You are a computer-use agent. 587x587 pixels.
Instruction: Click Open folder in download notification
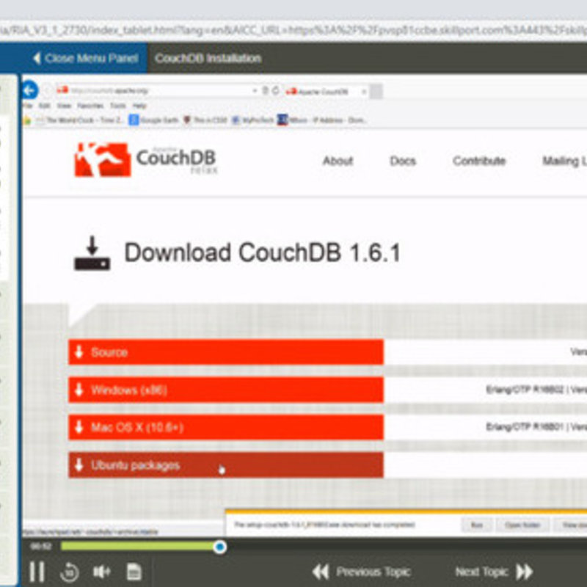pos(522,525)
